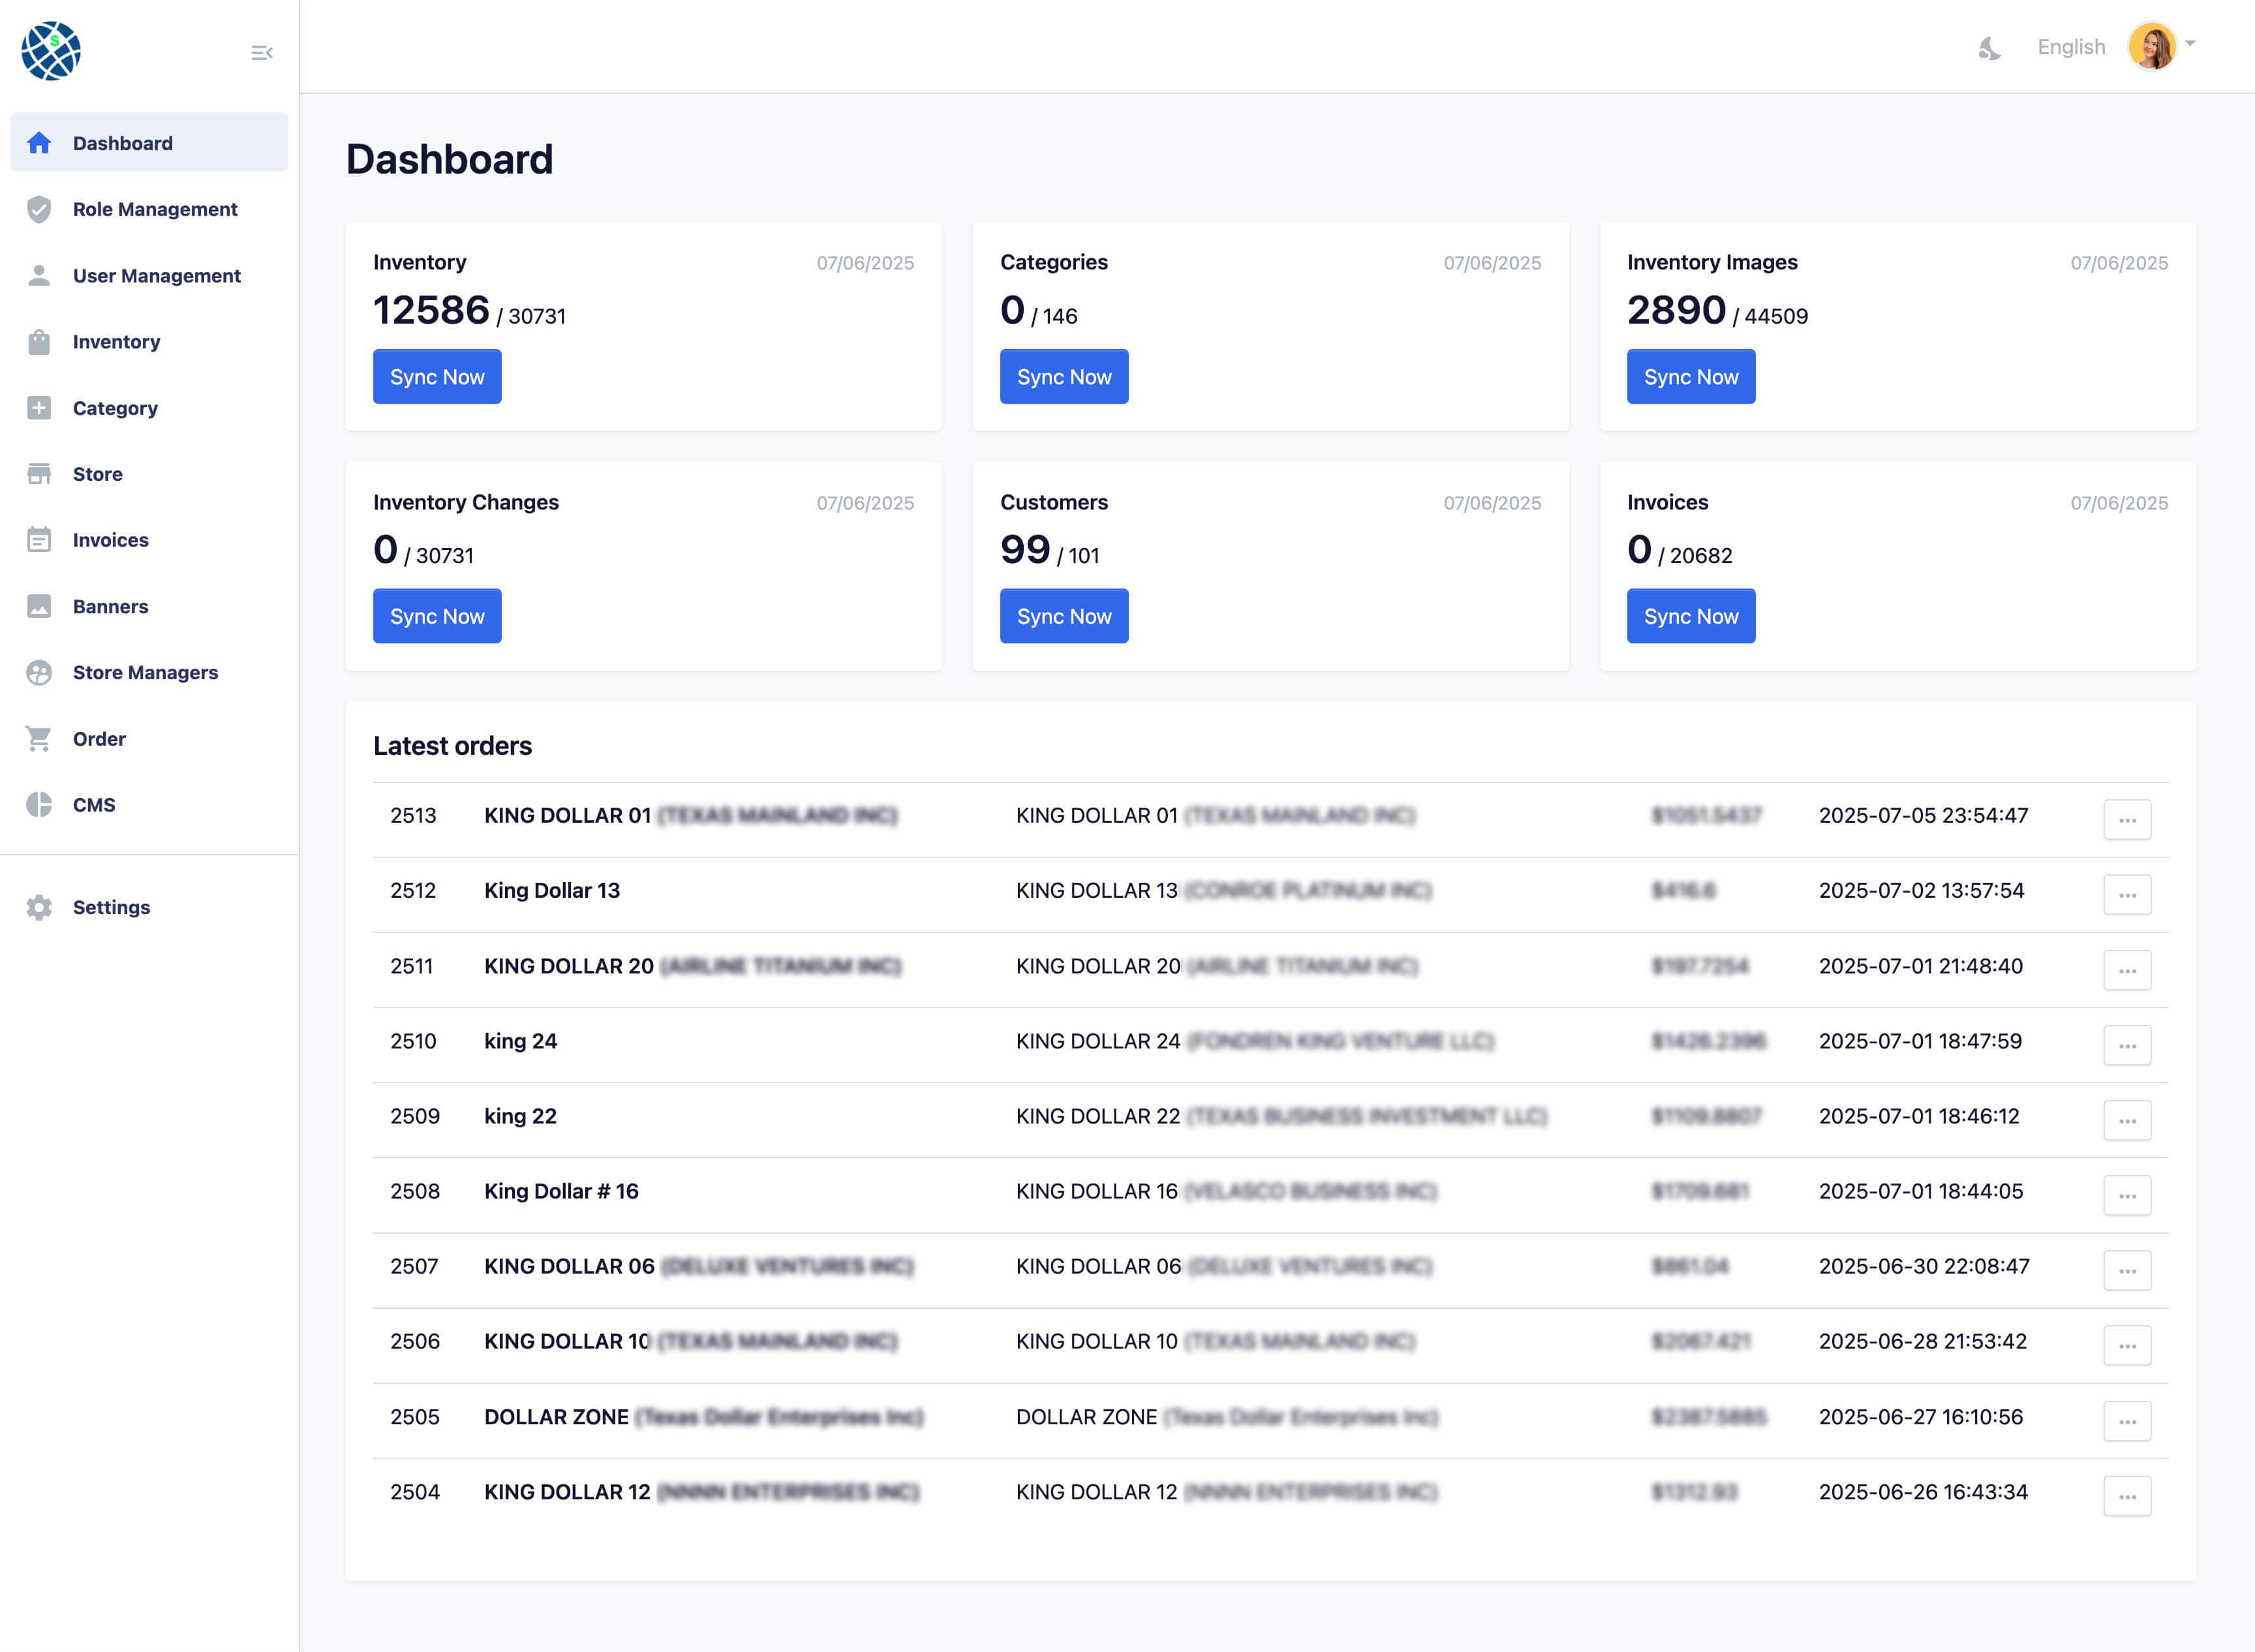Go to Store Managers page
The image size is (2255, 1652).
[x=145, y=673]
